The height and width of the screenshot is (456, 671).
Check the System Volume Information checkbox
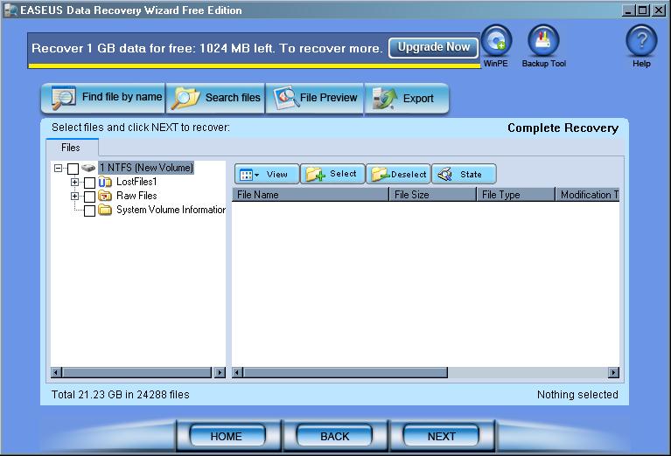[89, 211]
